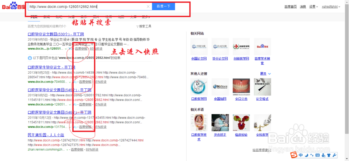Screen dimensions: 349x161
Task: Open the 临床检验 red molecule thumbnail
Action: (x=241, y=123)
